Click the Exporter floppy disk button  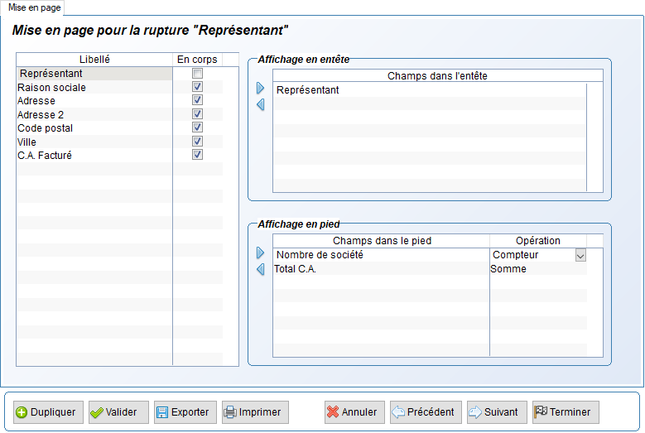[x=185, y=412]
